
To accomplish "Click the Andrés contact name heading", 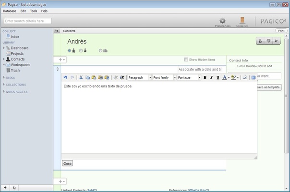I will pos(77,41).
